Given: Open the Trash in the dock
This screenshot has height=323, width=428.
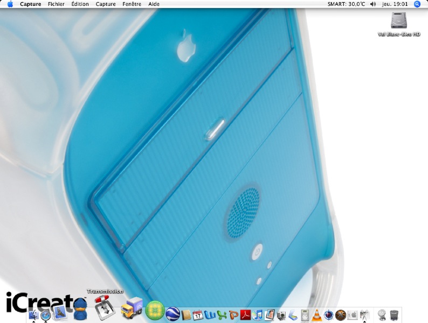Looking at the screenshot, I should pos(394,315).
